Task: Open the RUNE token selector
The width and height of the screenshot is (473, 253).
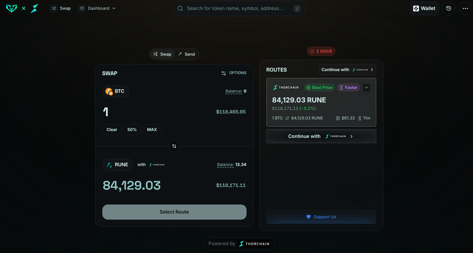Action: click(116, 165)
